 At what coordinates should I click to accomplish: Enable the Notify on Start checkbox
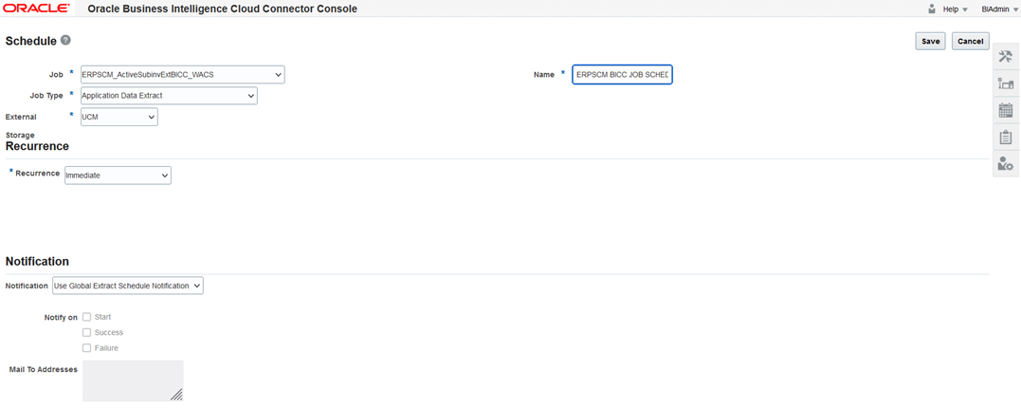pos(86,317)
